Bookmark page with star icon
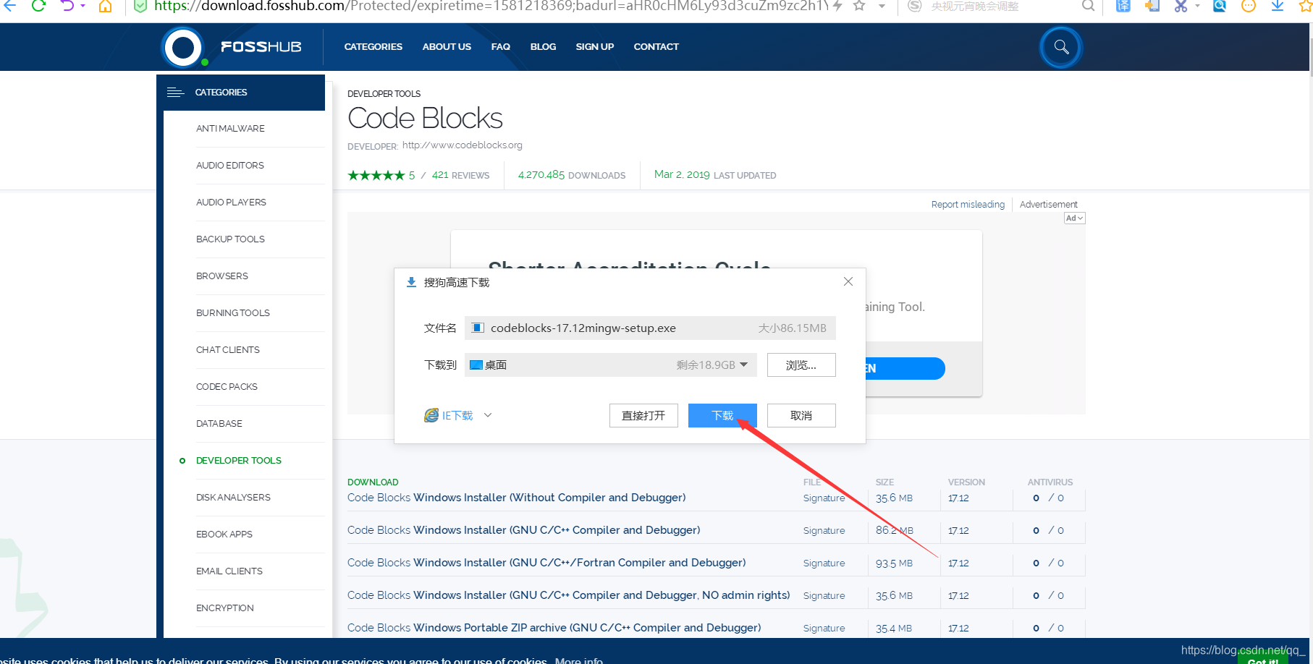Screen dimensions: 1313x664 pyautogui.click(x=859, y=6)
